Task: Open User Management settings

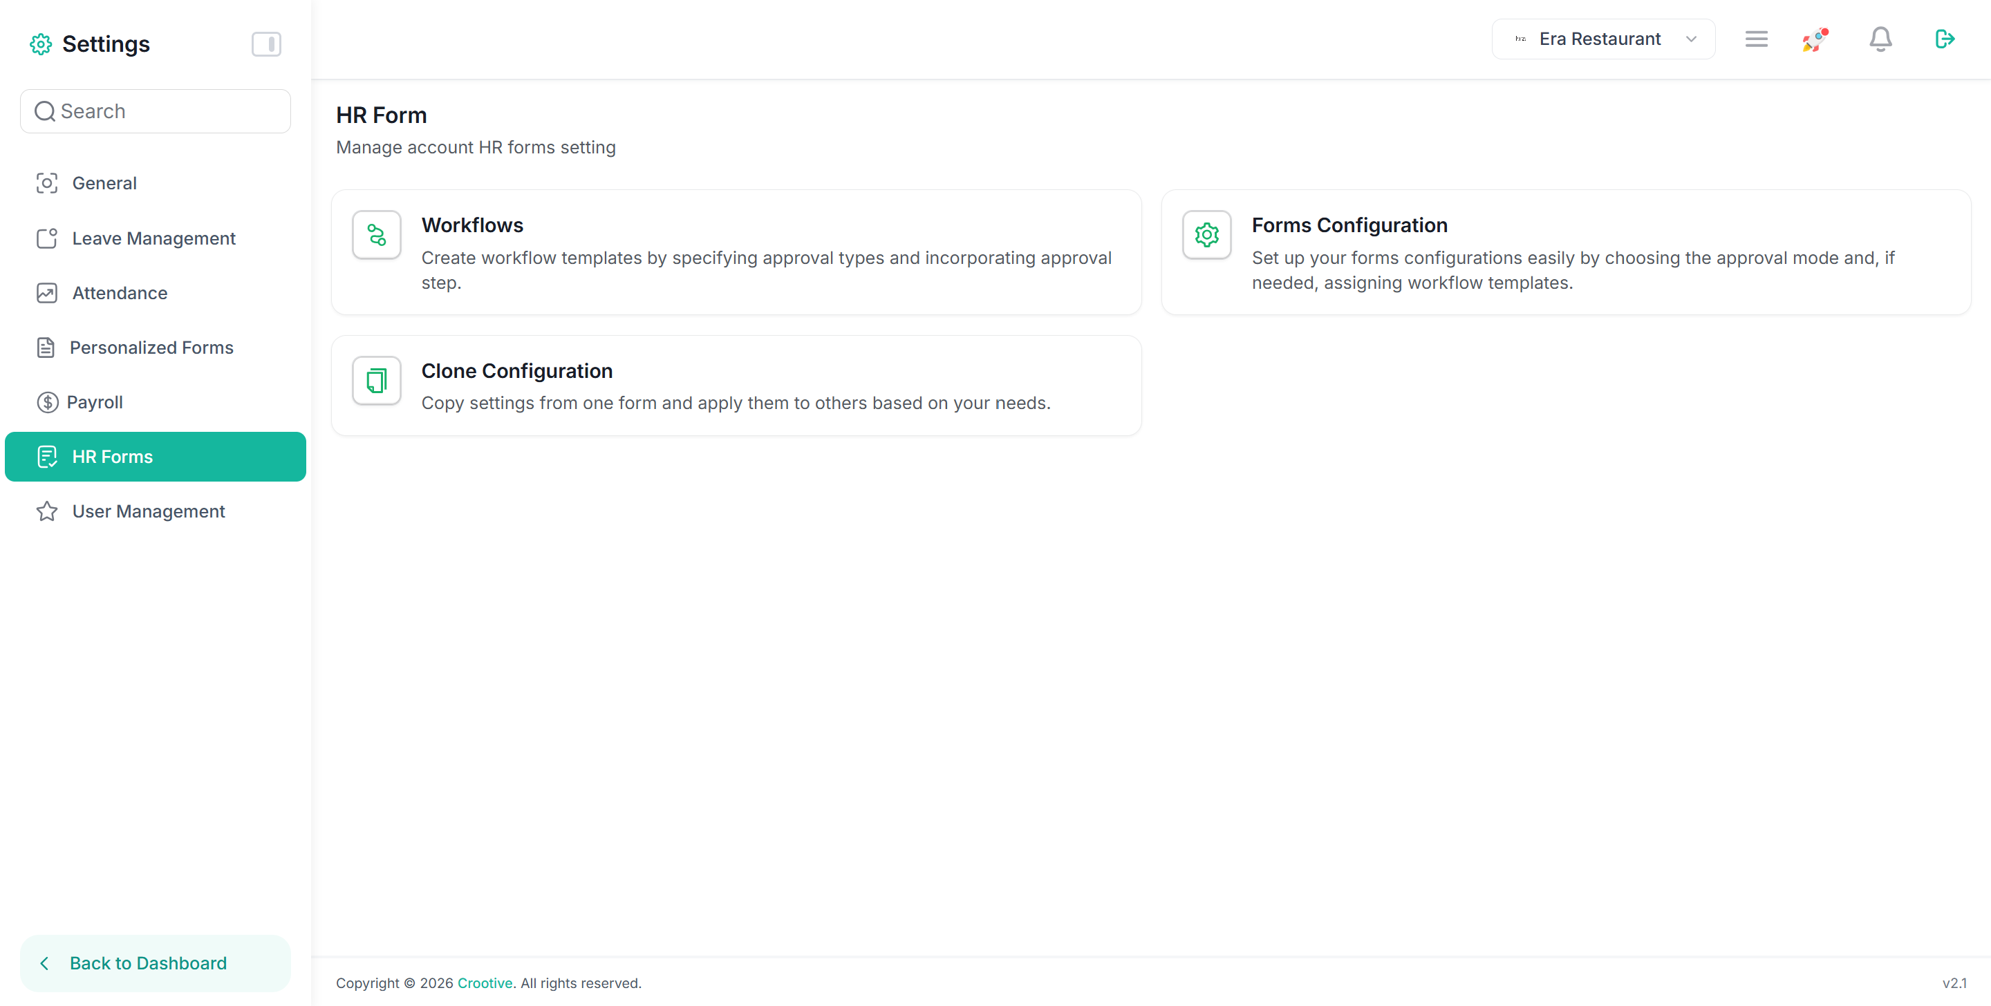Action: click(x=156, y=511)
